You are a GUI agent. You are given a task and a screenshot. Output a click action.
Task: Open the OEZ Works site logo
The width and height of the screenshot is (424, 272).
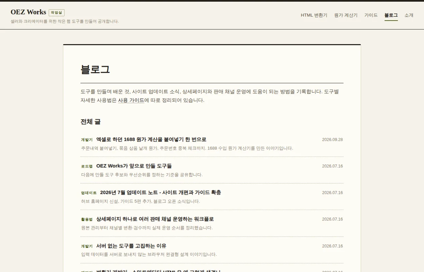(x=28, y=12)
